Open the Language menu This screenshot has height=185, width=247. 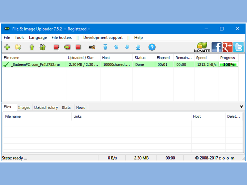click(38, 38)
